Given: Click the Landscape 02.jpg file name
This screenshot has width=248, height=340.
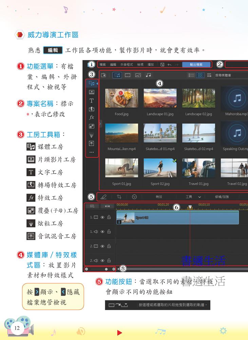Looking at the screenshot, I should tap(198, 114).
